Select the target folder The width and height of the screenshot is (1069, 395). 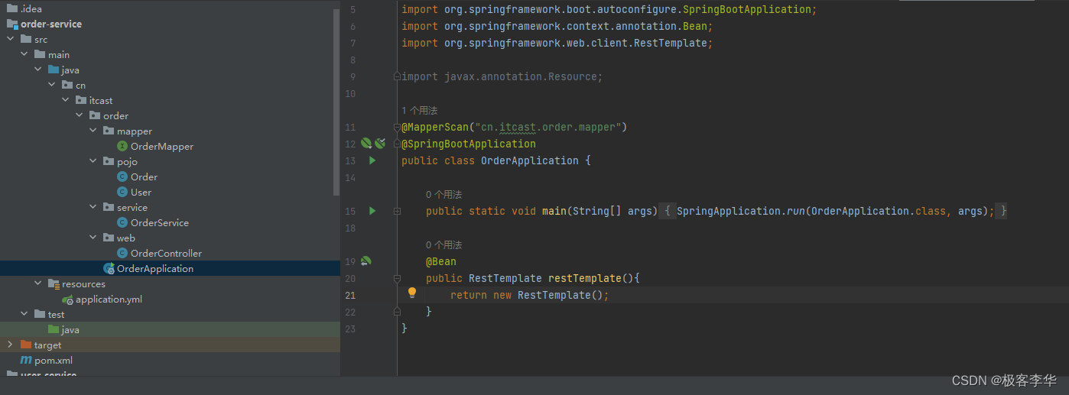(47, 345)
